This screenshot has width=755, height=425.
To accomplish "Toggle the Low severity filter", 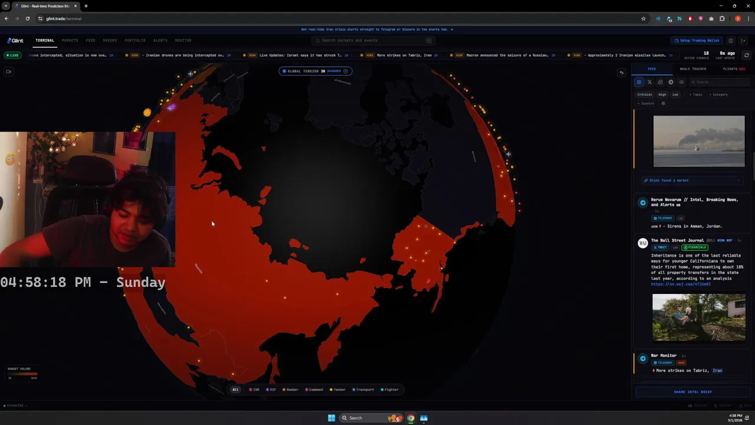I will tap(675, 94).
